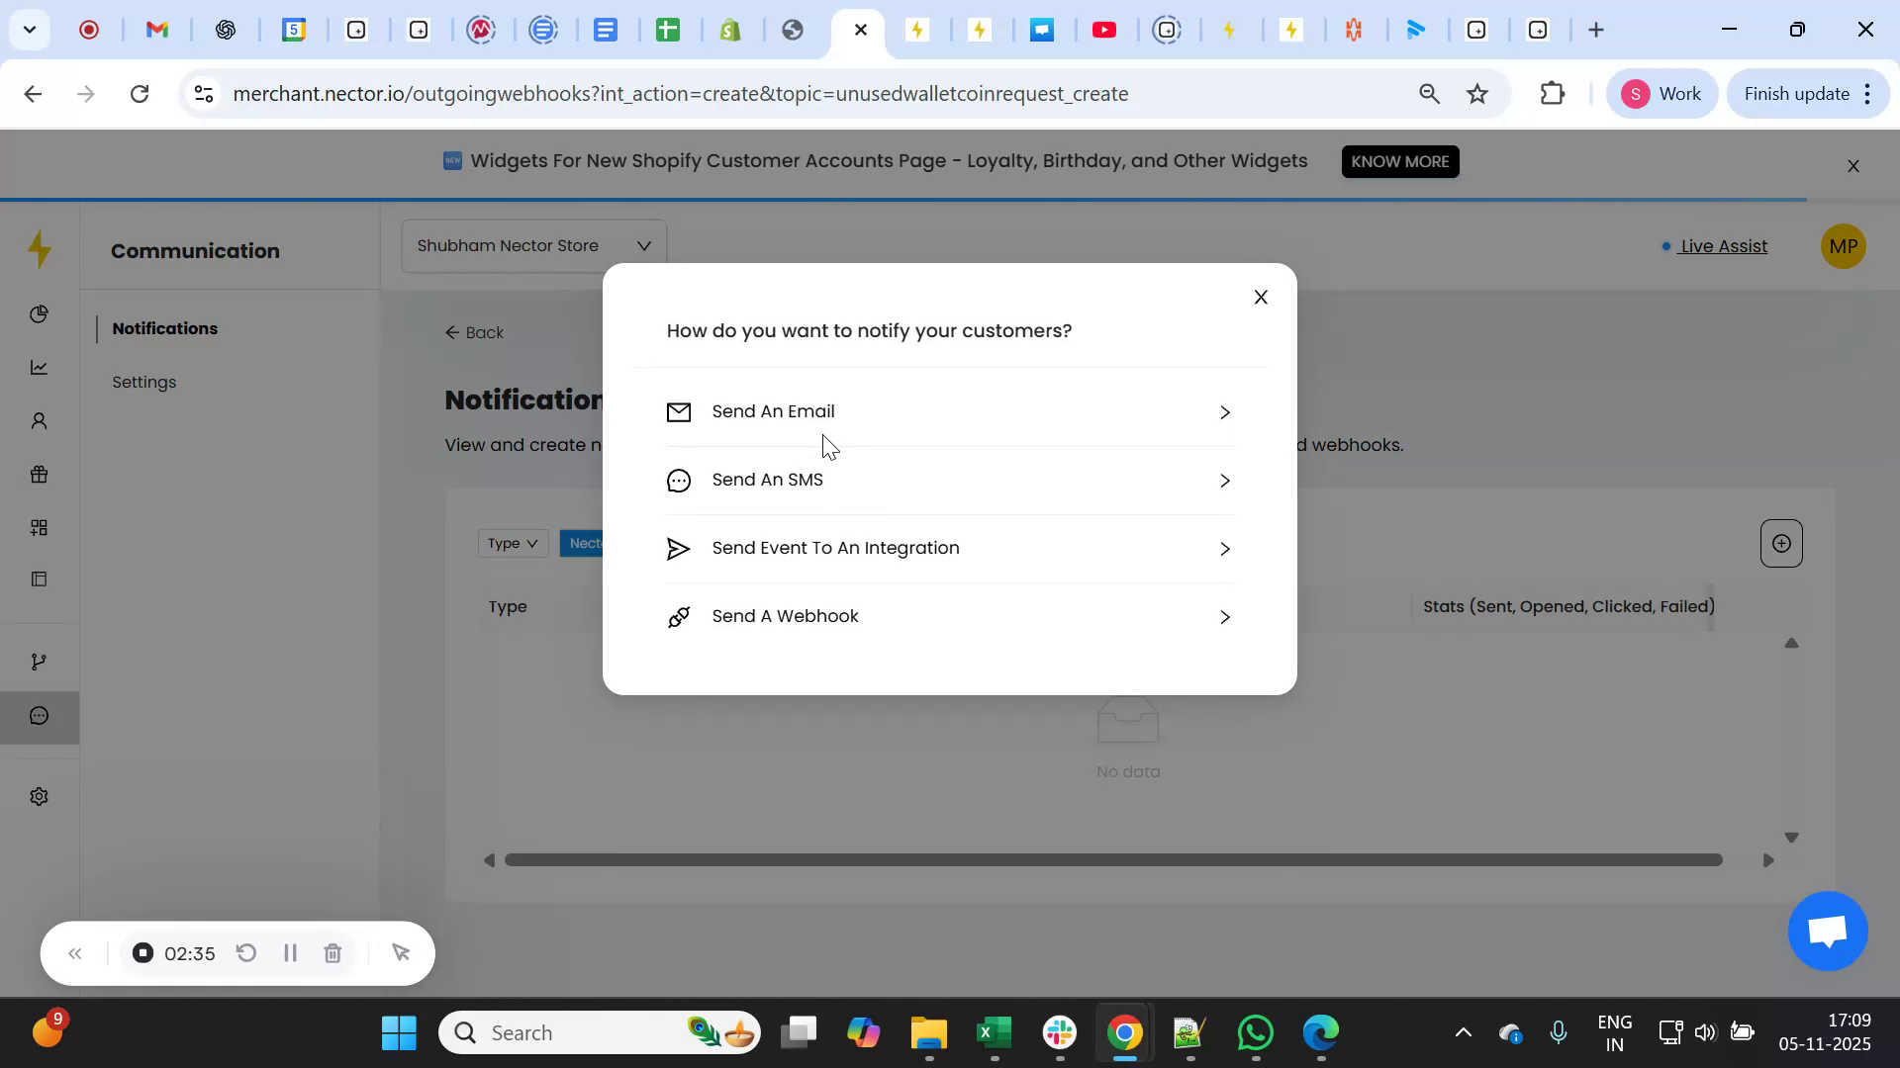Pause the screen recording

click(x=290, y=953)
